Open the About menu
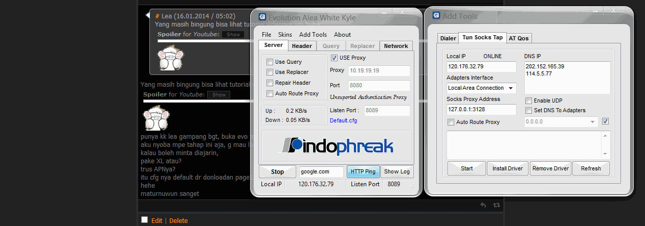 coord(342,35)
